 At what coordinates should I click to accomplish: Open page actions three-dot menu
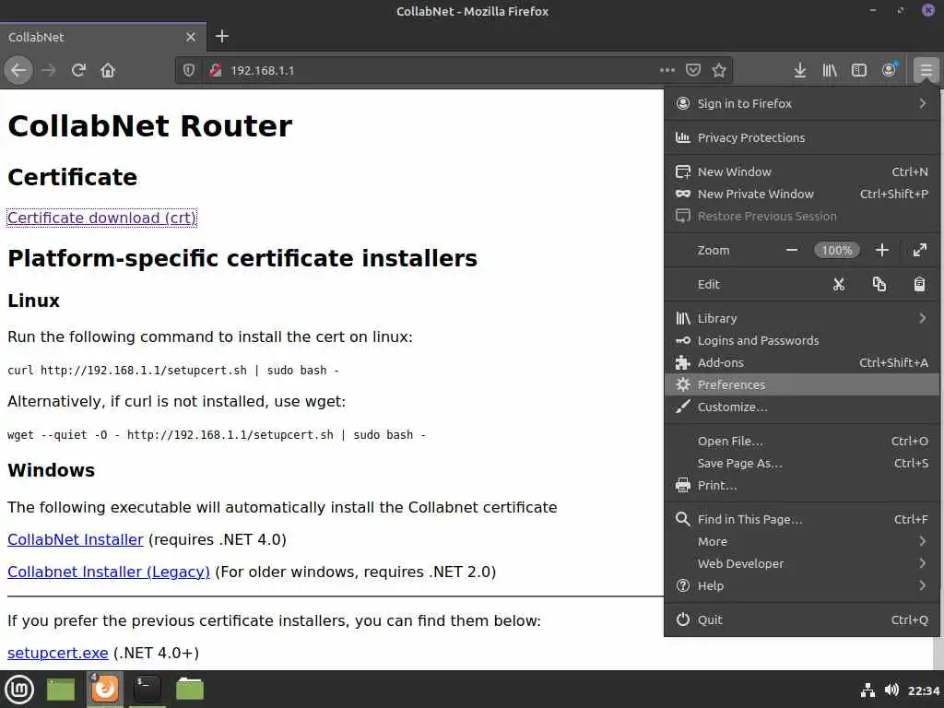667,70
